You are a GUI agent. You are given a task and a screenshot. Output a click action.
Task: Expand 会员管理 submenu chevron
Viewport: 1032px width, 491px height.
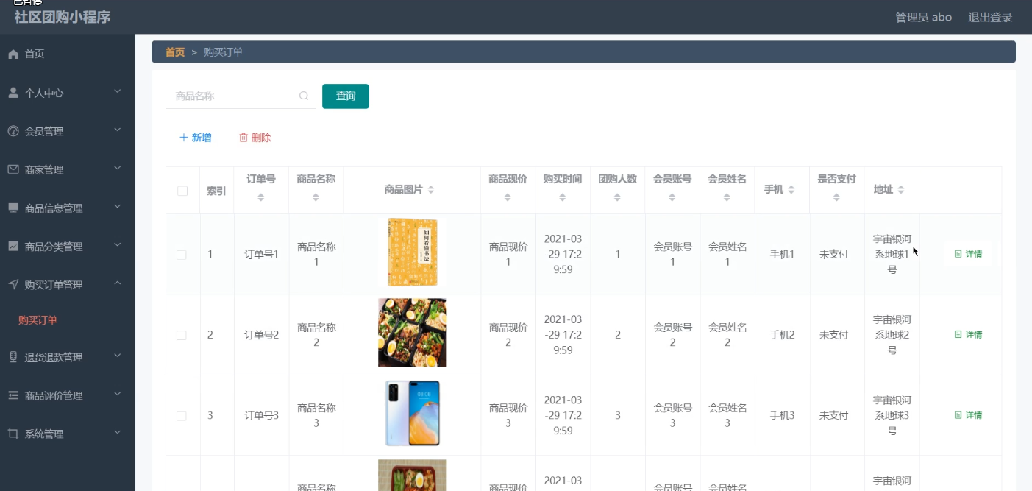click(117, 130)
